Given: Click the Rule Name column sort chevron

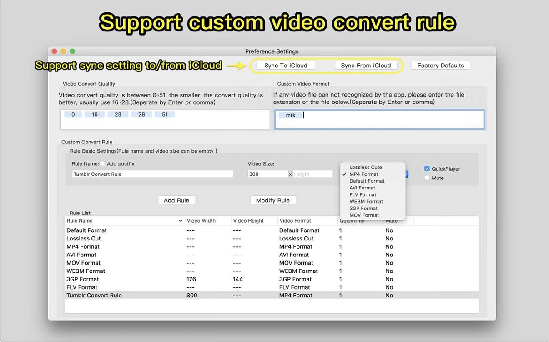Looking at the screenshot, I should pyautogui.click(x=181, y=221).
